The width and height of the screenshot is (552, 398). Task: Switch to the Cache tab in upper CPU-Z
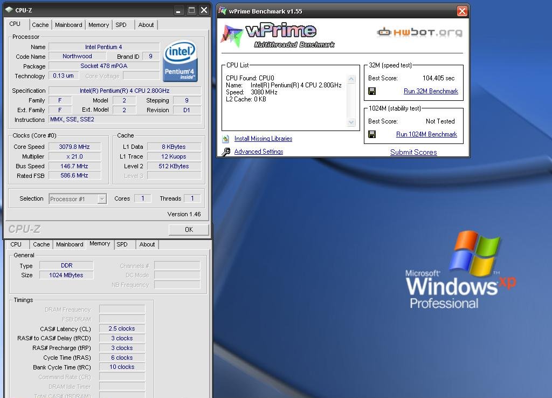(40, 25)
